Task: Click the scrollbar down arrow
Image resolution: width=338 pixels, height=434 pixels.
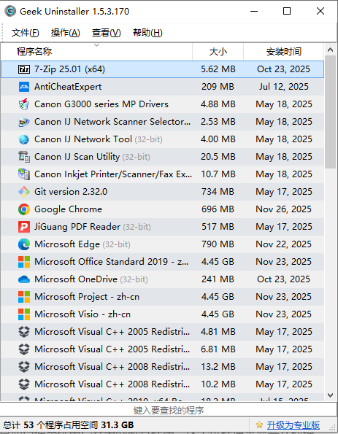Action: click(330, 395)
